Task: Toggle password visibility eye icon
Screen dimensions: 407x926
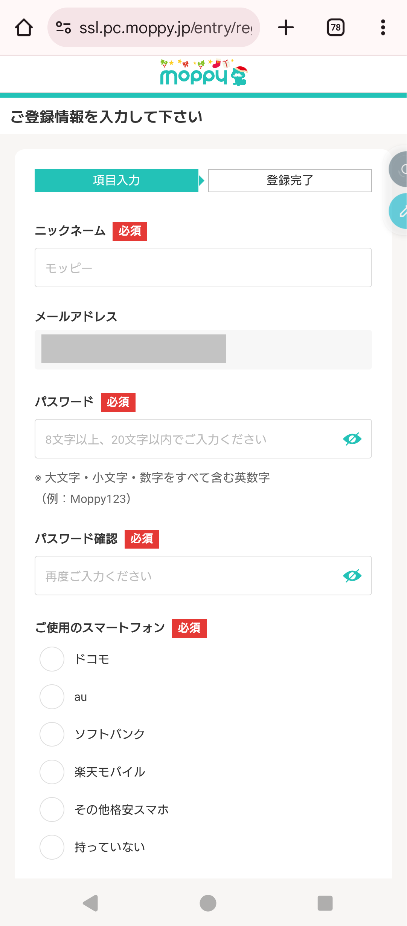Action: pyautogui.click(x=352, y=439)
